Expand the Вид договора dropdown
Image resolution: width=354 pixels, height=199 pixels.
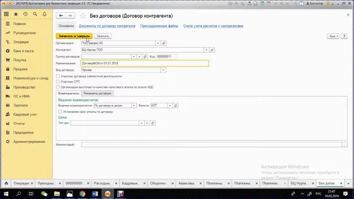(x=164, y=70)
